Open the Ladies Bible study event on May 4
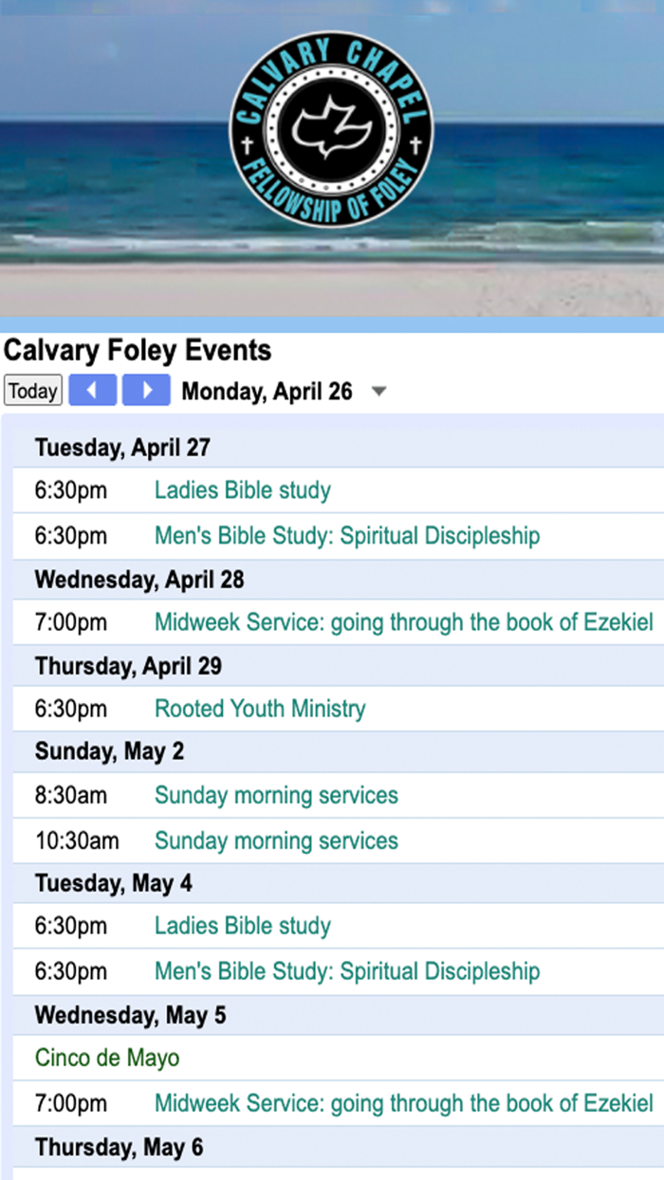Screen dimensions: 664x1180 (x=243, y=926)
